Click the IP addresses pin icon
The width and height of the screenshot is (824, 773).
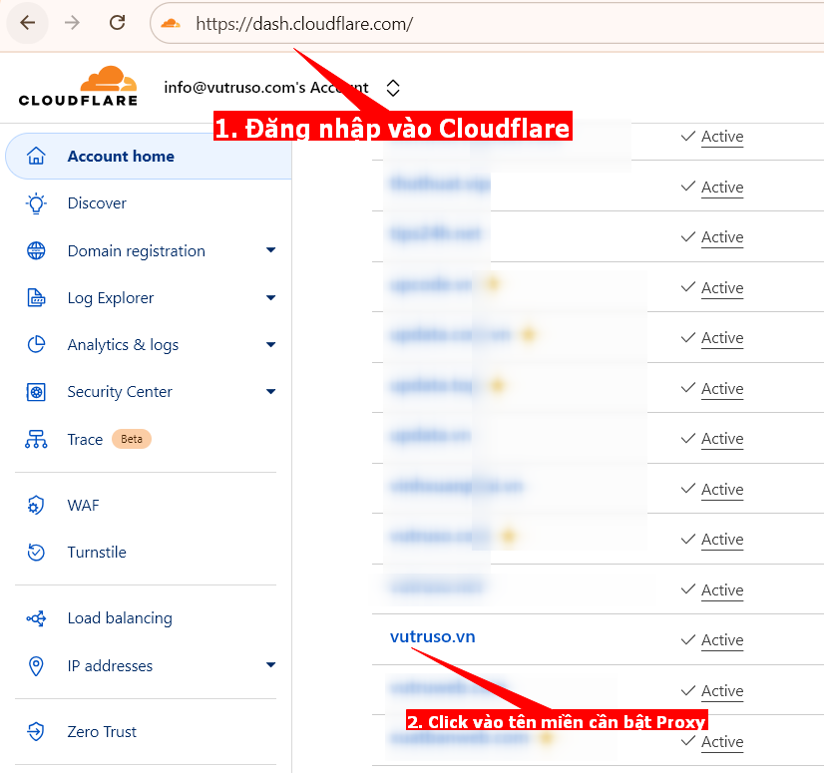(x=36, y=666)
